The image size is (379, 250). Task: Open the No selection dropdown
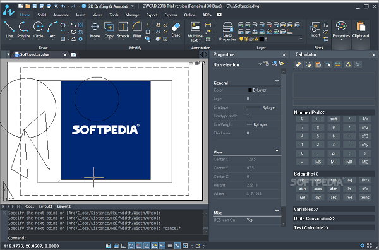point(260,64)
